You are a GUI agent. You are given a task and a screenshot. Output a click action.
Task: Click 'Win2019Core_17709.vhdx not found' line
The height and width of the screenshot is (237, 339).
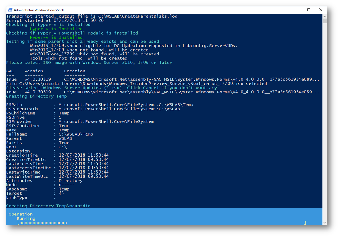94,54
